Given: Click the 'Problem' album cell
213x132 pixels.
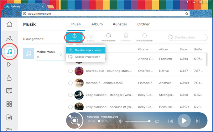Looking at the screenshot, I should tap(165, 59).
